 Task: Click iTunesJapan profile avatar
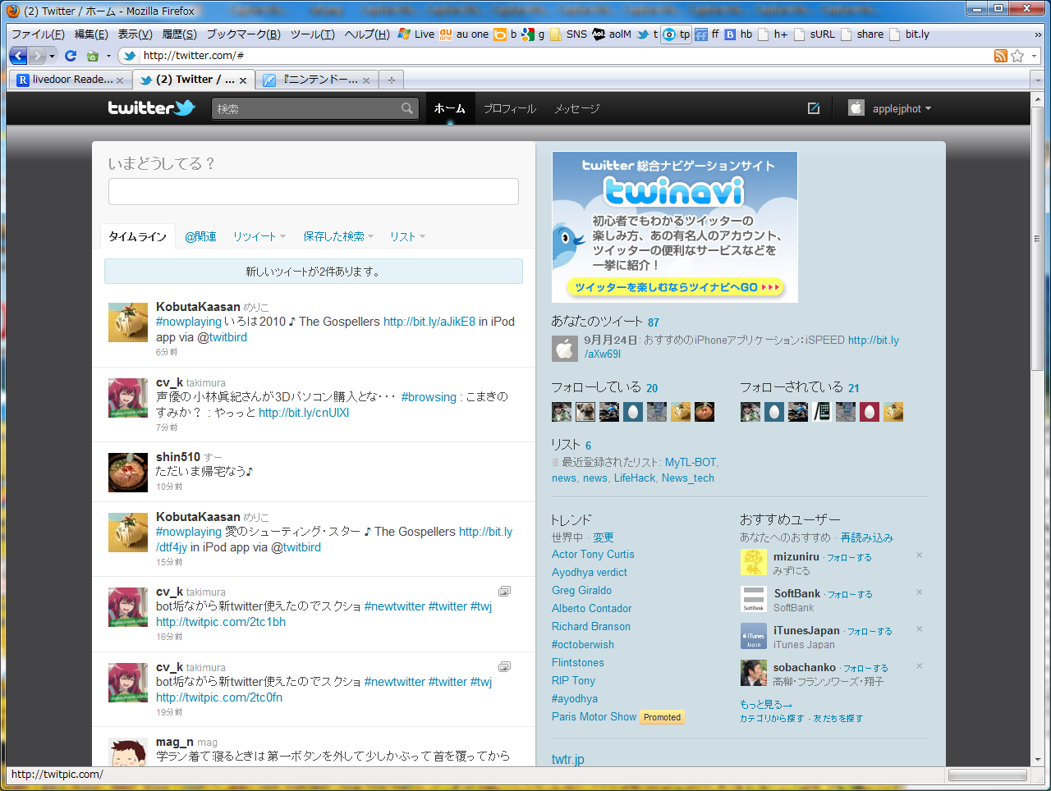[x=753, y=637]
